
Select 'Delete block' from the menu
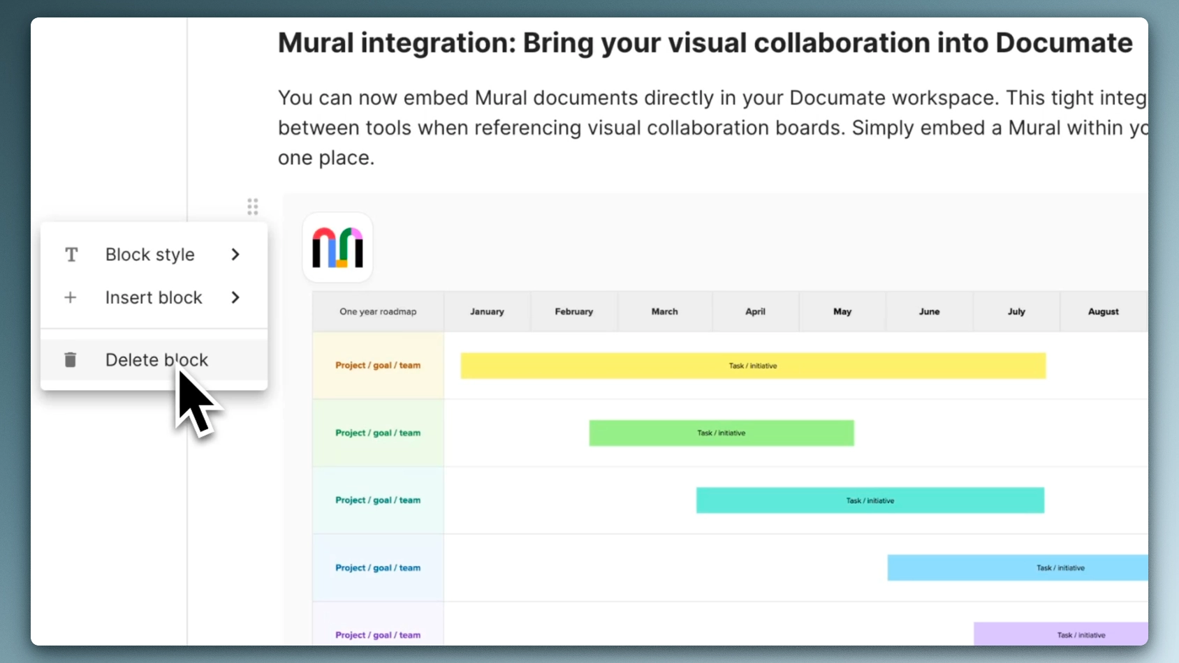click(x=156, y=359)
